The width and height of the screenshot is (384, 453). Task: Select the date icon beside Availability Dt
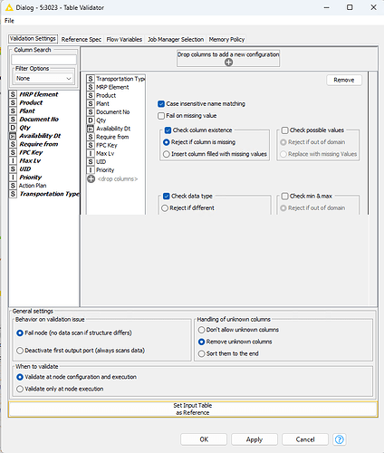pos(13,136)
